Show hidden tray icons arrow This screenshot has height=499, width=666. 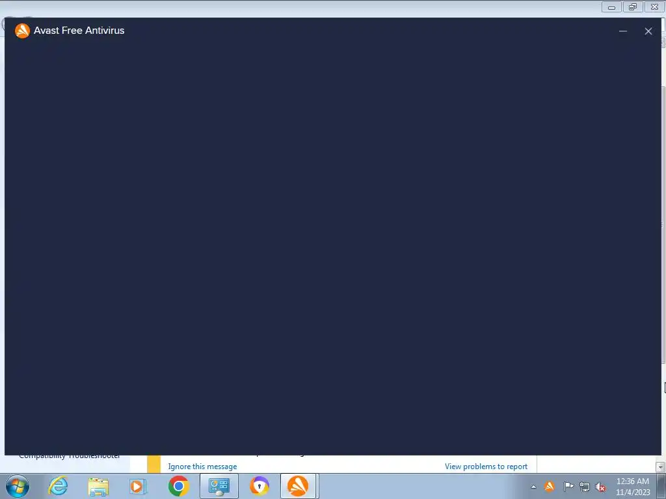click(533, 487)
